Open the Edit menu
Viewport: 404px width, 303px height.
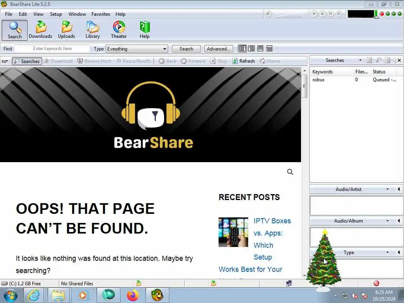coord(22,14)
